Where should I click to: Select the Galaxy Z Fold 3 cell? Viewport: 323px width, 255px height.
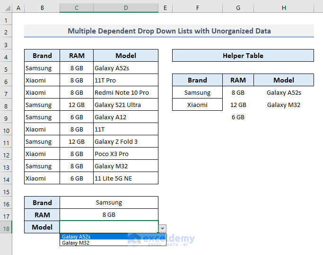pos(126,141)
